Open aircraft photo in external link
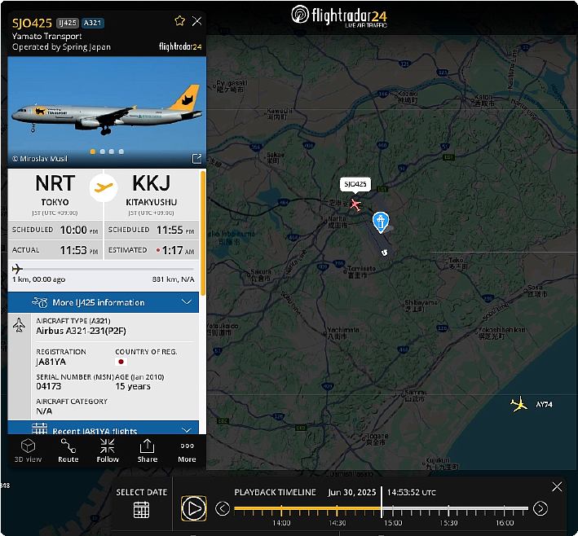Screen dimensions: 578x536 point(196,159)
